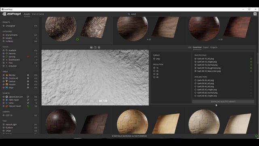Select the 3k resolution option
The height and width of the screenshot is (146, 259).
154,74
